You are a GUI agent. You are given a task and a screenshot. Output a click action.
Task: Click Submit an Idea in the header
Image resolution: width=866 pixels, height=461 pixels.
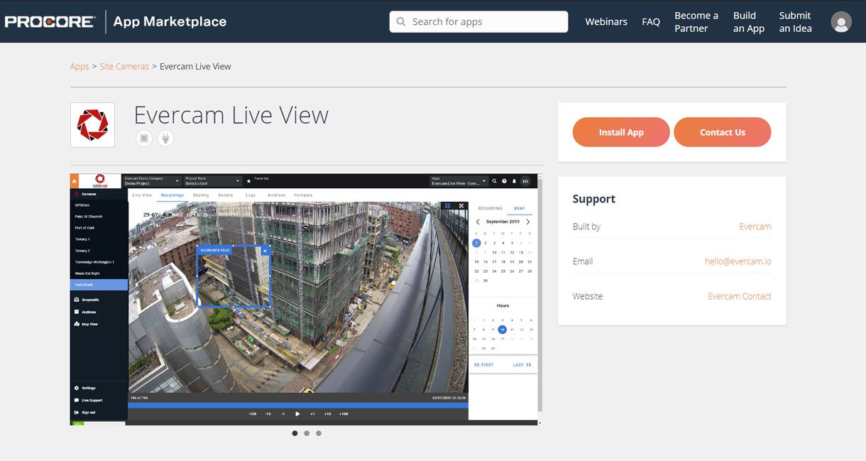coord(795,22)
